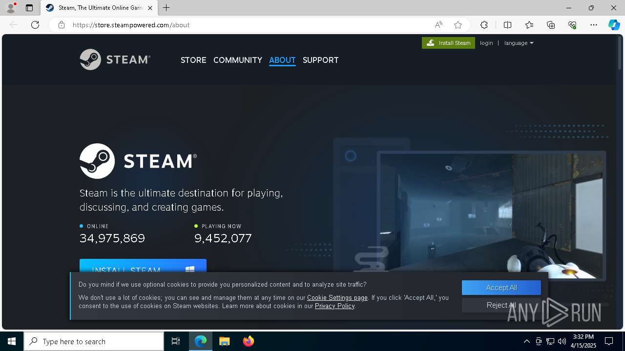Image resolution: width=625 pixels, height=351 pixels.
Task: Go back with the browser back arrow
Action: click(x=14, y=25)
